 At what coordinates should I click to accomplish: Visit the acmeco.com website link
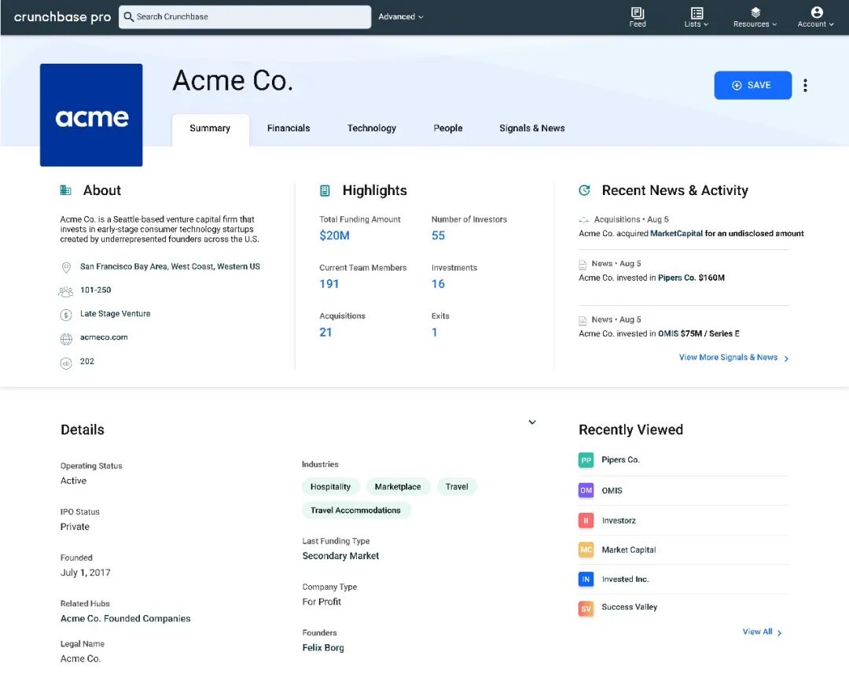tap(104, 337)
